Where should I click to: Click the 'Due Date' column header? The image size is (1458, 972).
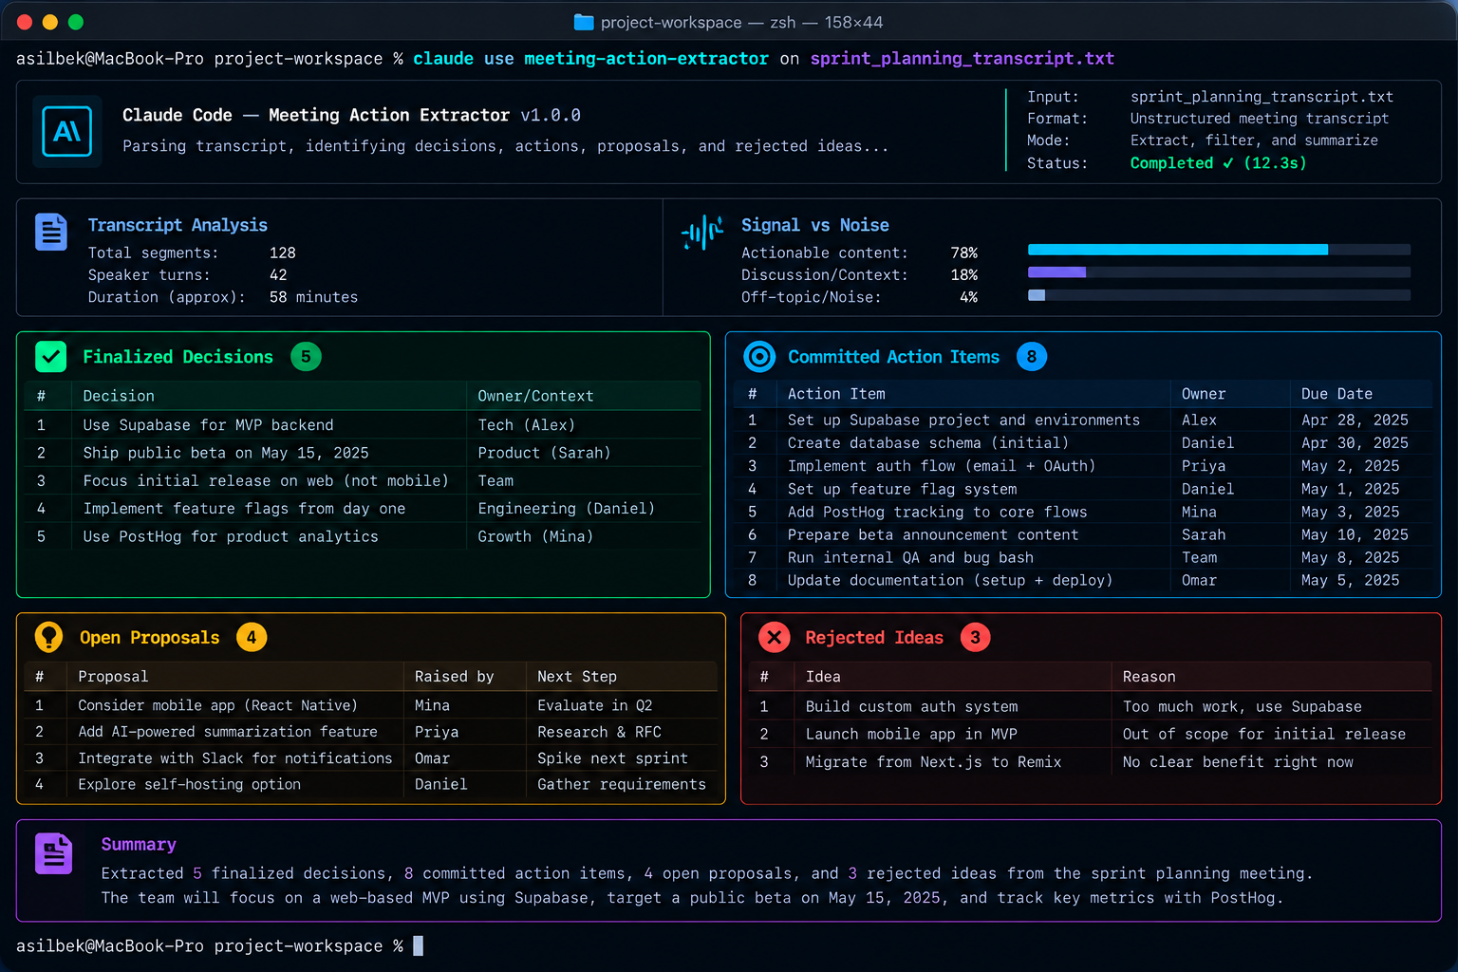pyautogui.click(x=1336, y=394)
